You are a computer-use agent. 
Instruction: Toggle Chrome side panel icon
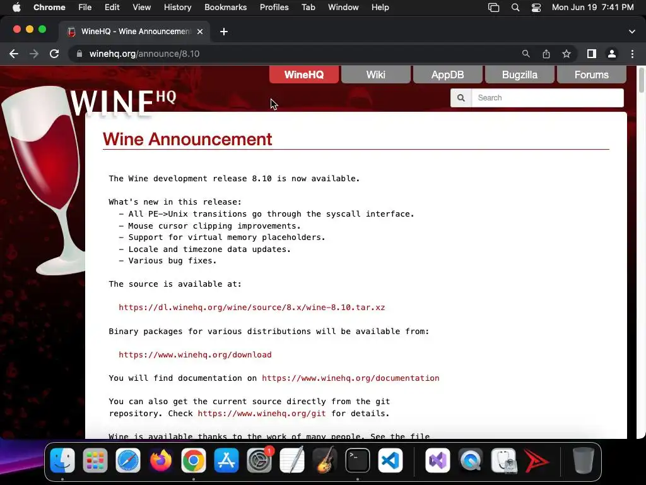coord(592,54)
